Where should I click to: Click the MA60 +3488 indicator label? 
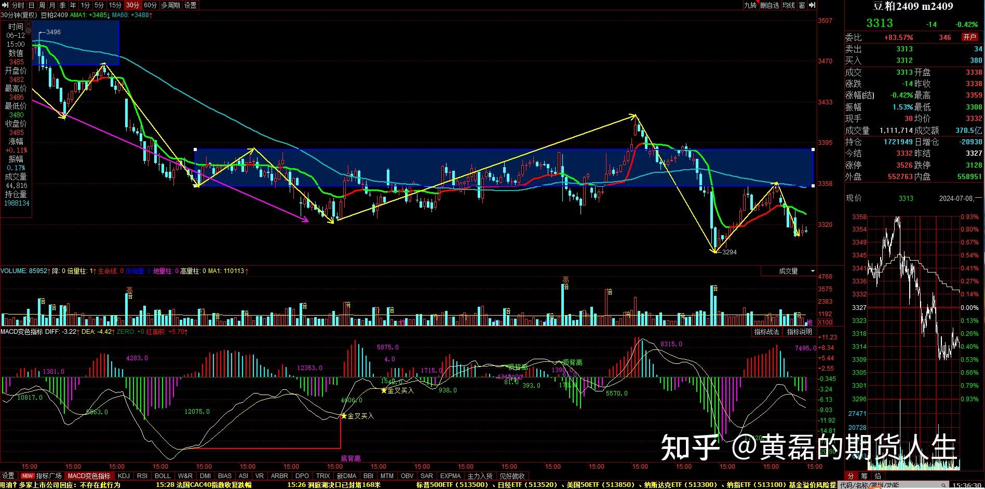coord(132,15)
